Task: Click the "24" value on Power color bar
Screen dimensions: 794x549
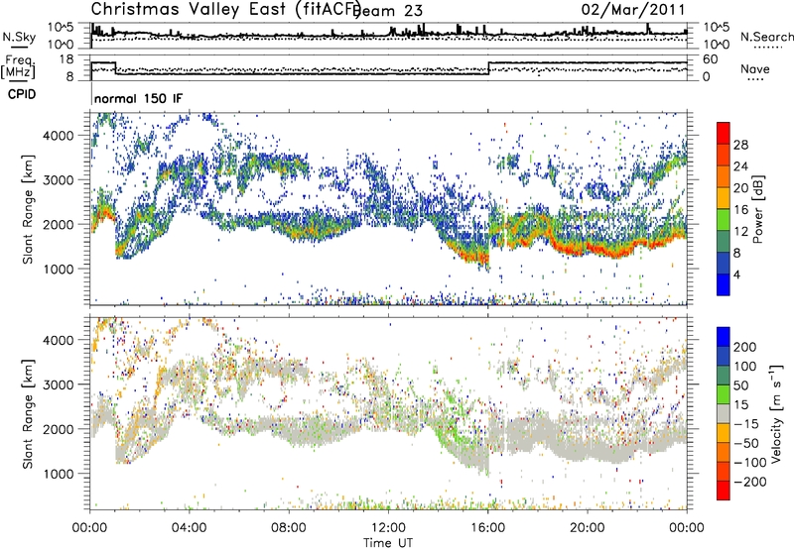Action: pyautogui.click(x=740, y=166)
